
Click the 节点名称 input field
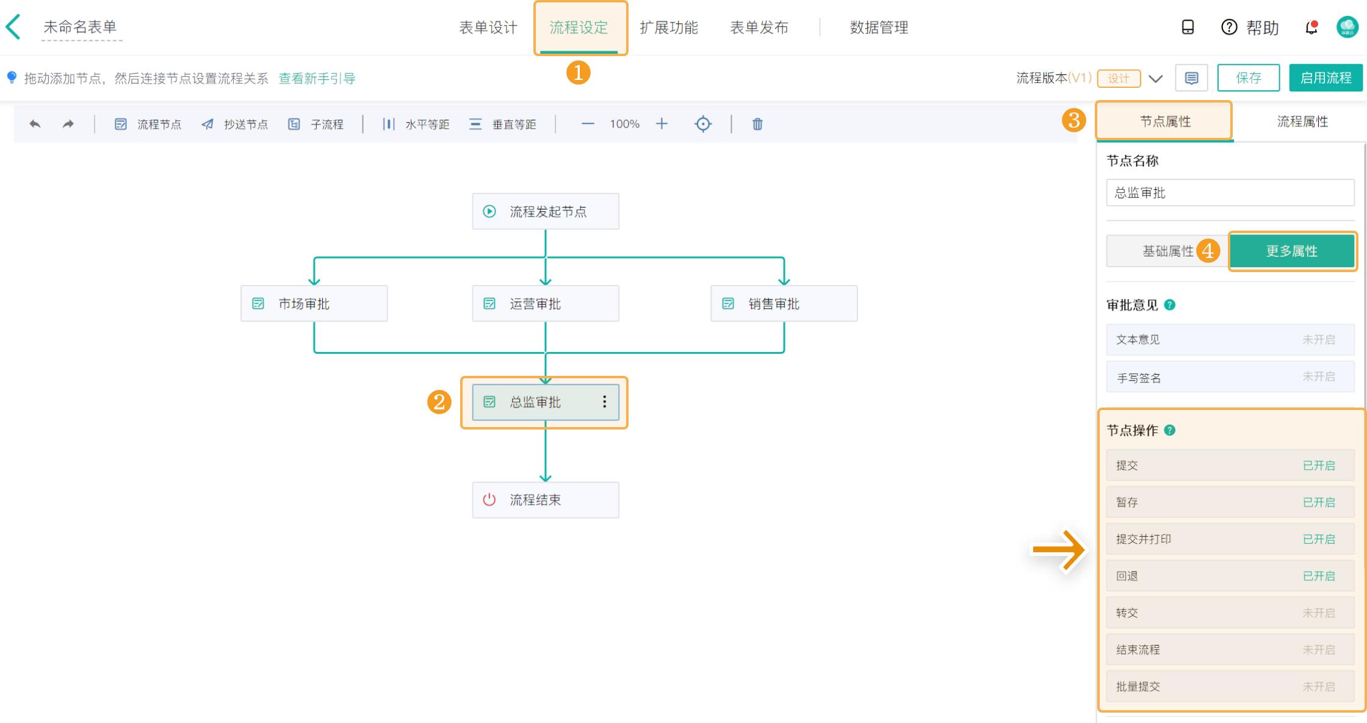click(x=1230, y=193)
